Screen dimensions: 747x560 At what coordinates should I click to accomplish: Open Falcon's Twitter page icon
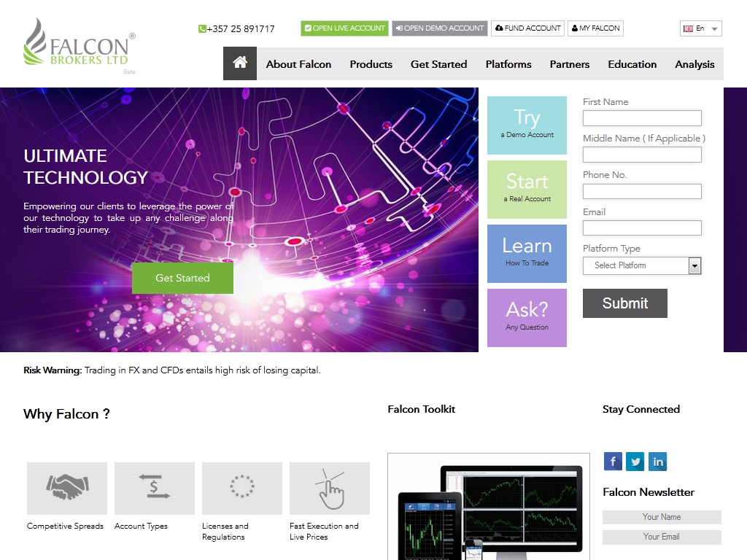point(635,462)
